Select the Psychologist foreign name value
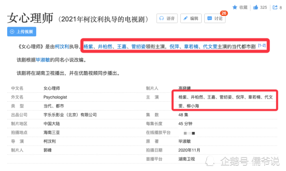Image resolution: width=286 pixels, height=171 pixels. 55,97
